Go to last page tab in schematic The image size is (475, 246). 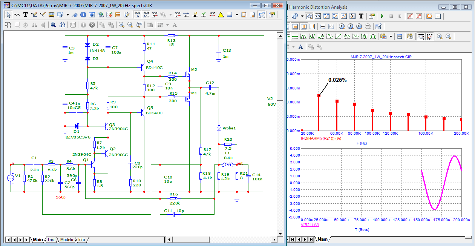[27, 240]
